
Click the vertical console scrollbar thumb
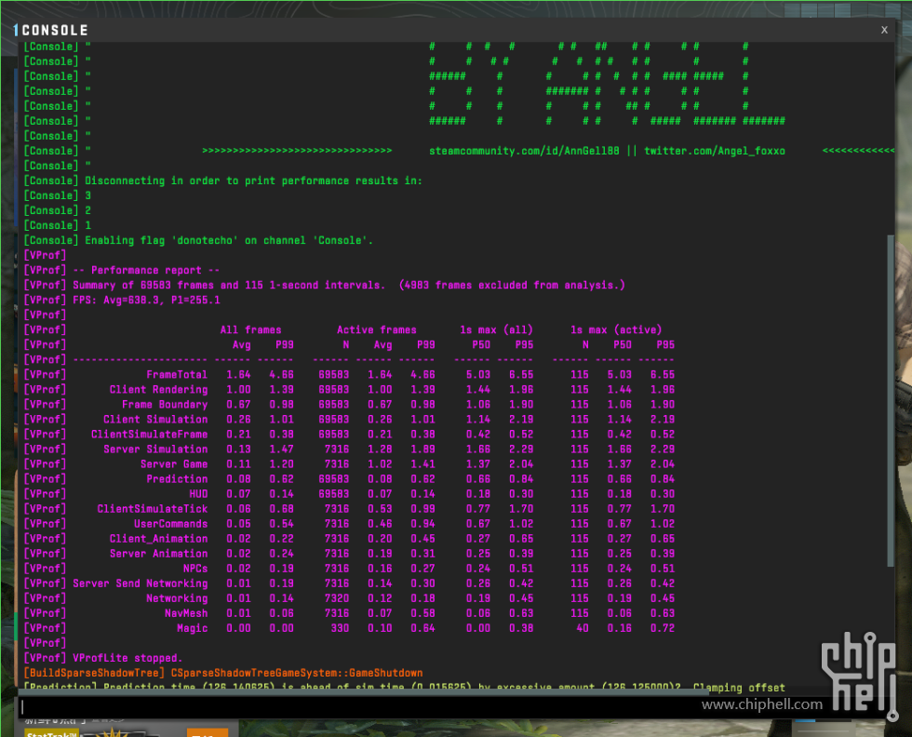(891, 400)
